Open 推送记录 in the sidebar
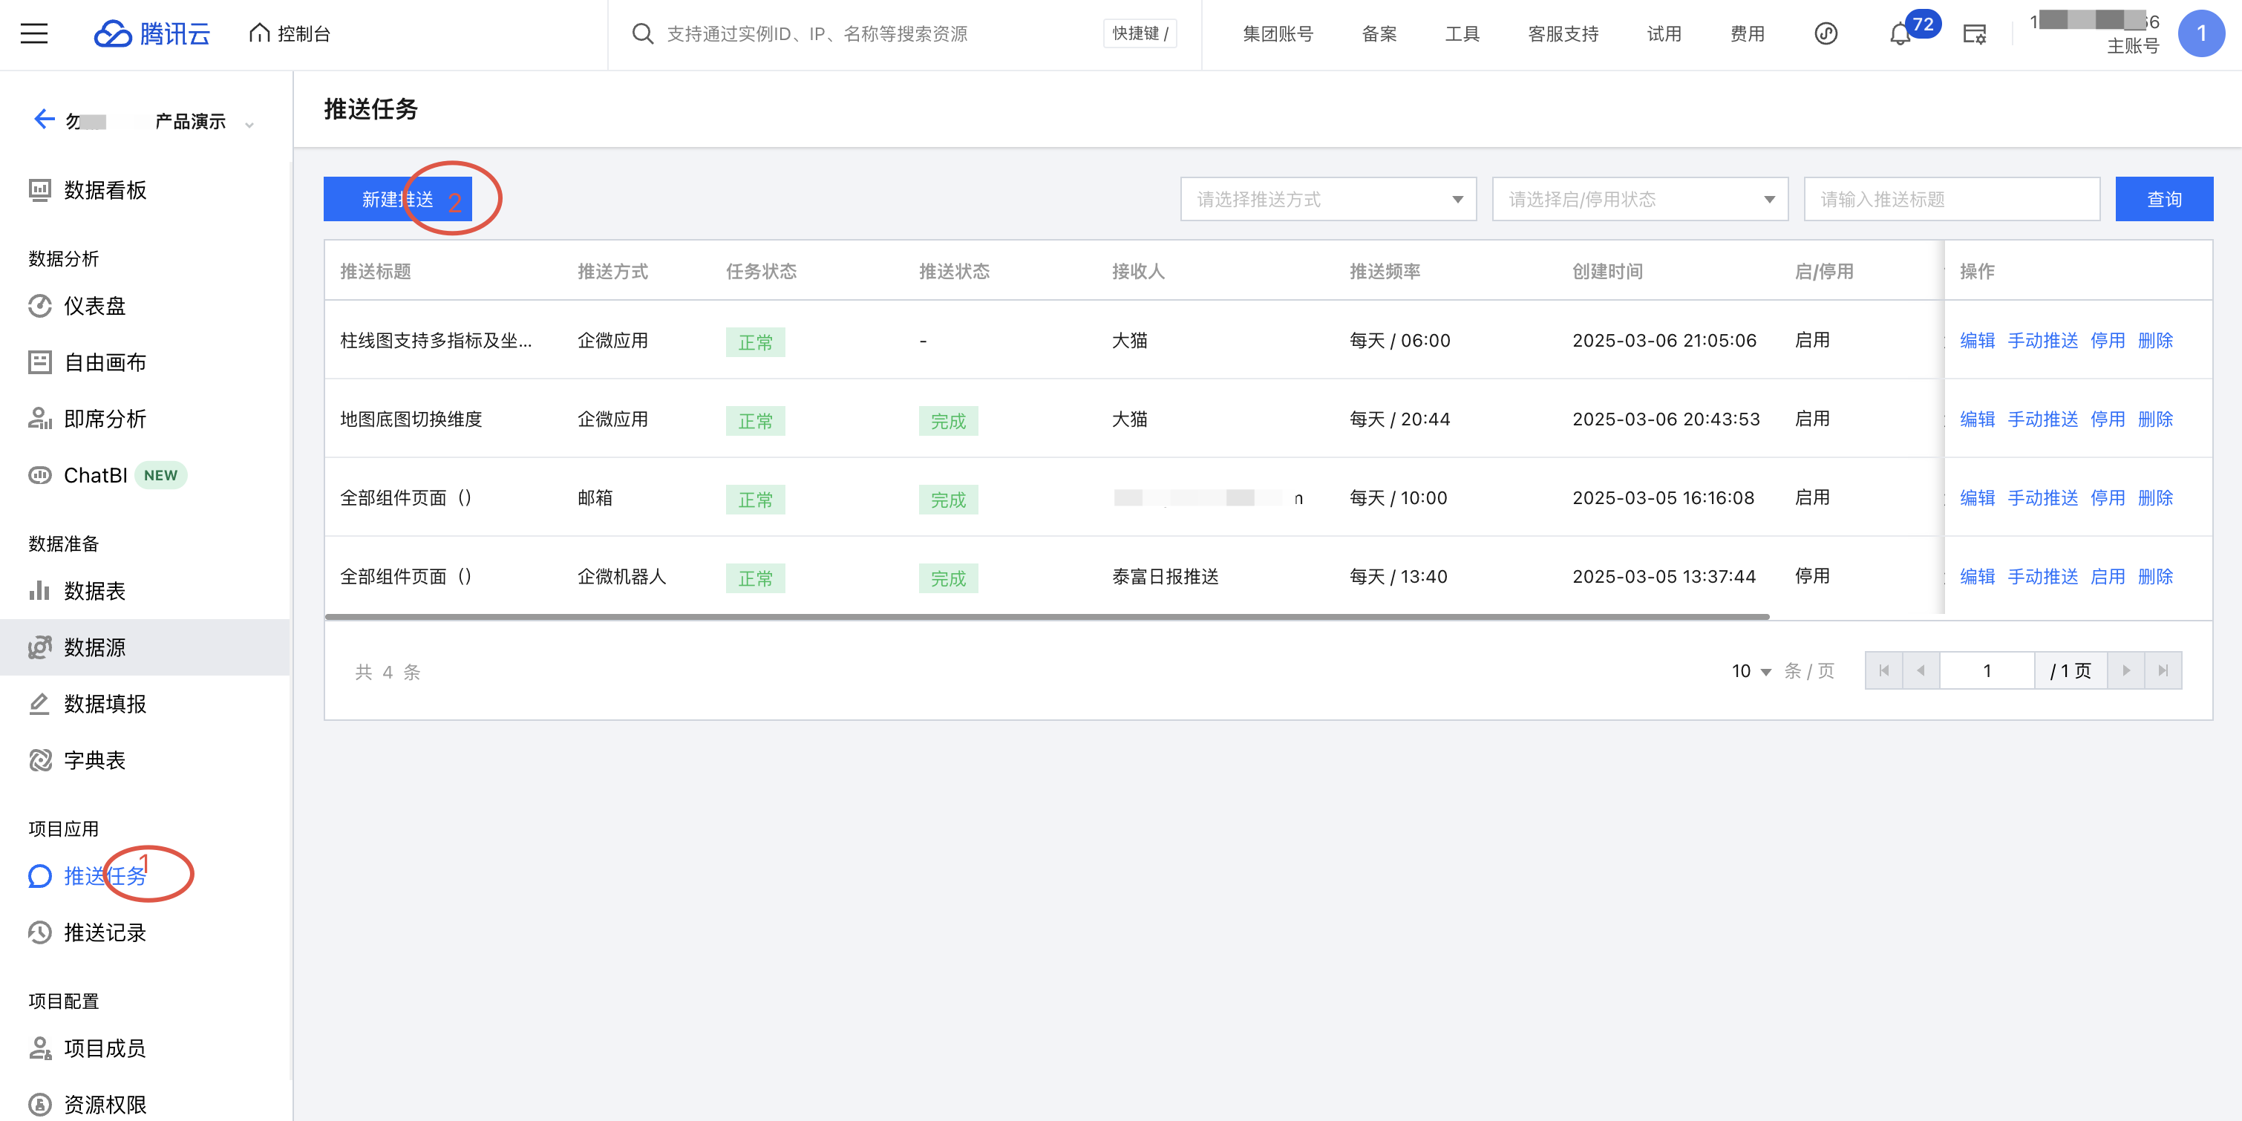 point(105,932)
